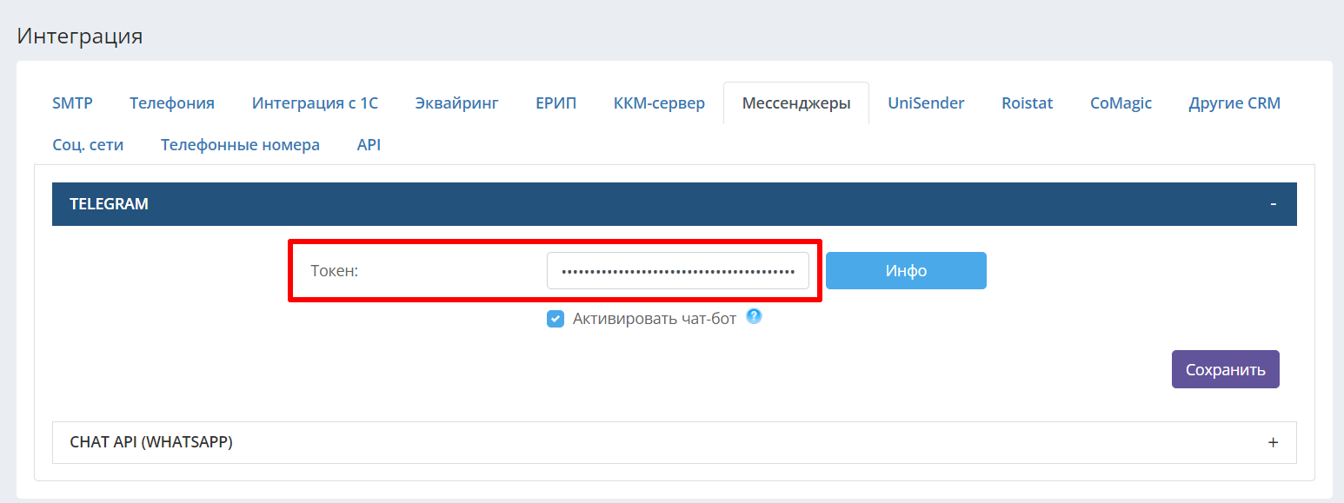Click the Активировать чат-бот label
Screen dimensions: 1344x503
[x=655, y=319]
